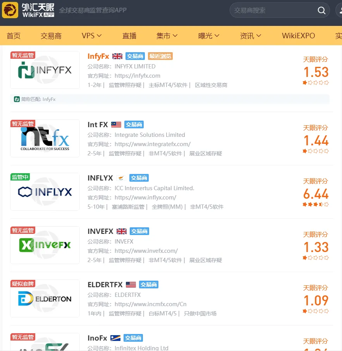Open the INVEFX broker title link
This screenshot has height=351, width=342.
100,231
